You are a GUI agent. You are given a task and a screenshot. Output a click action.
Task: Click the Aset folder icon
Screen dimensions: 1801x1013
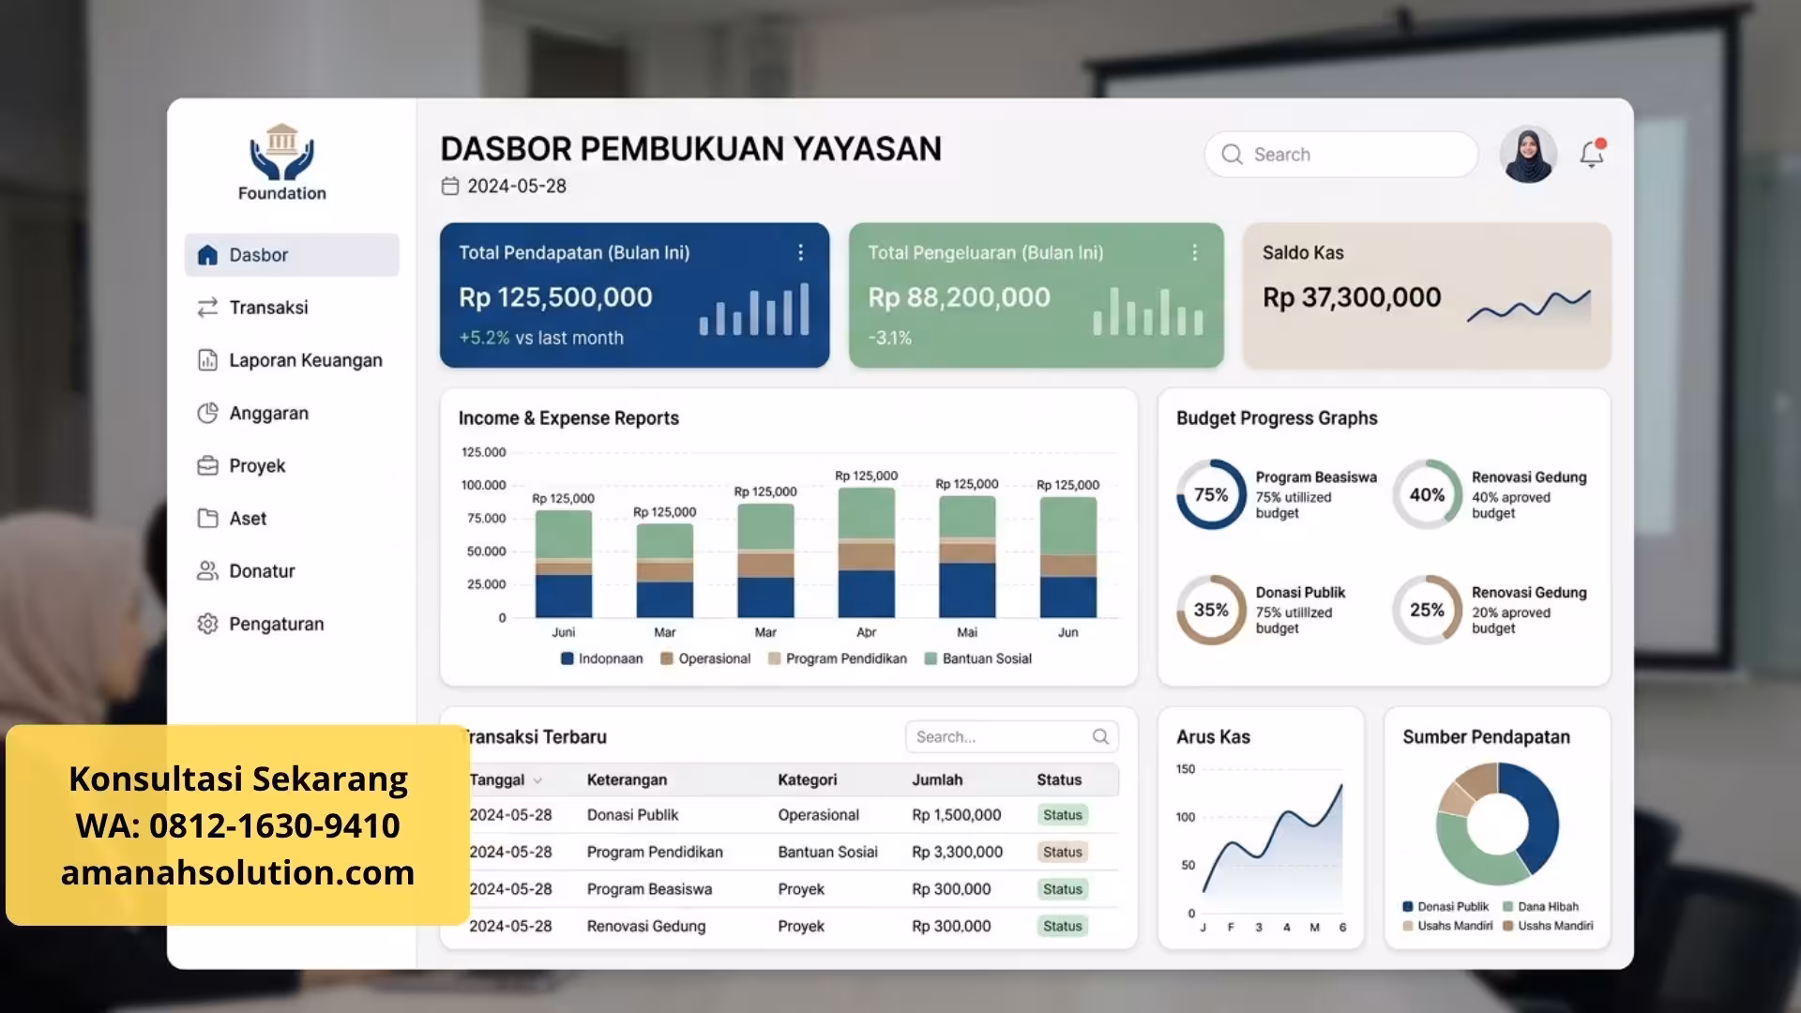click(207, 519)
